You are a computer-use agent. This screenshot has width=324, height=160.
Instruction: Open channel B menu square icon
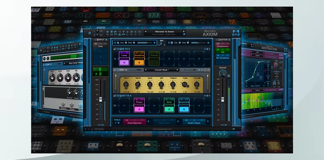click(208, 43)
